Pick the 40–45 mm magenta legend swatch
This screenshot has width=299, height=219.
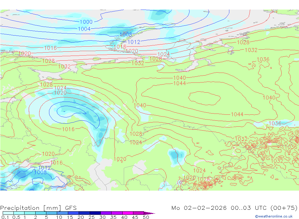pyautogui.click(x=128, y=213)
